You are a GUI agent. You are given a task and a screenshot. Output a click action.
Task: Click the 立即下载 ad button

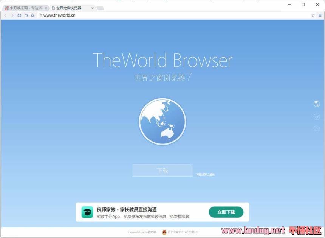(x=226, y=212)
